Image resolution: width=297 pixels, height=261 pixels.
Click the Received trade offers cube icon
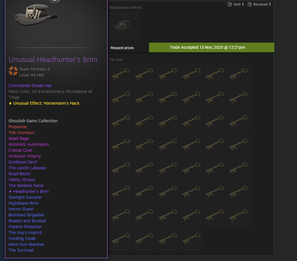(x=250, y=4)
